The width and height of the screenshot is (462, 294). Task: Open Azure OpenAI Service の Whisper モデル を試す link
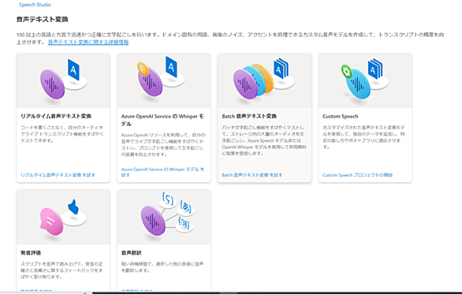162,172
